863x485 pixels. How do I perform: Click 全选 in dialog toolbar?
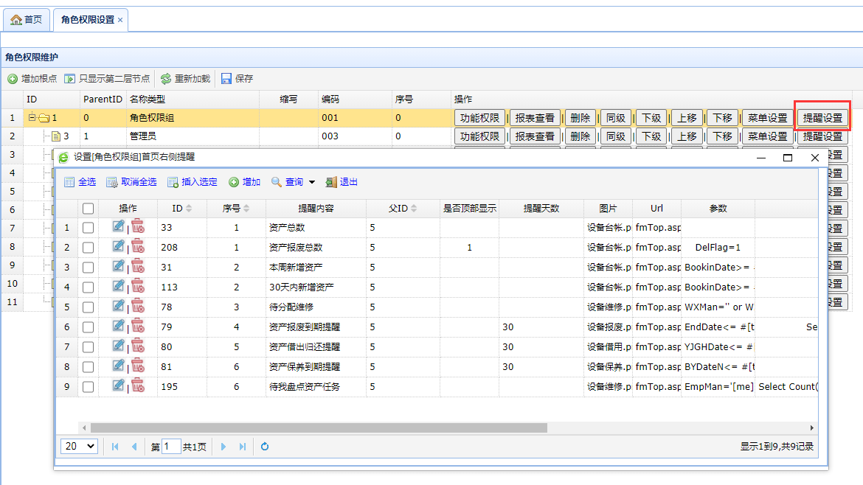point(80,182)
